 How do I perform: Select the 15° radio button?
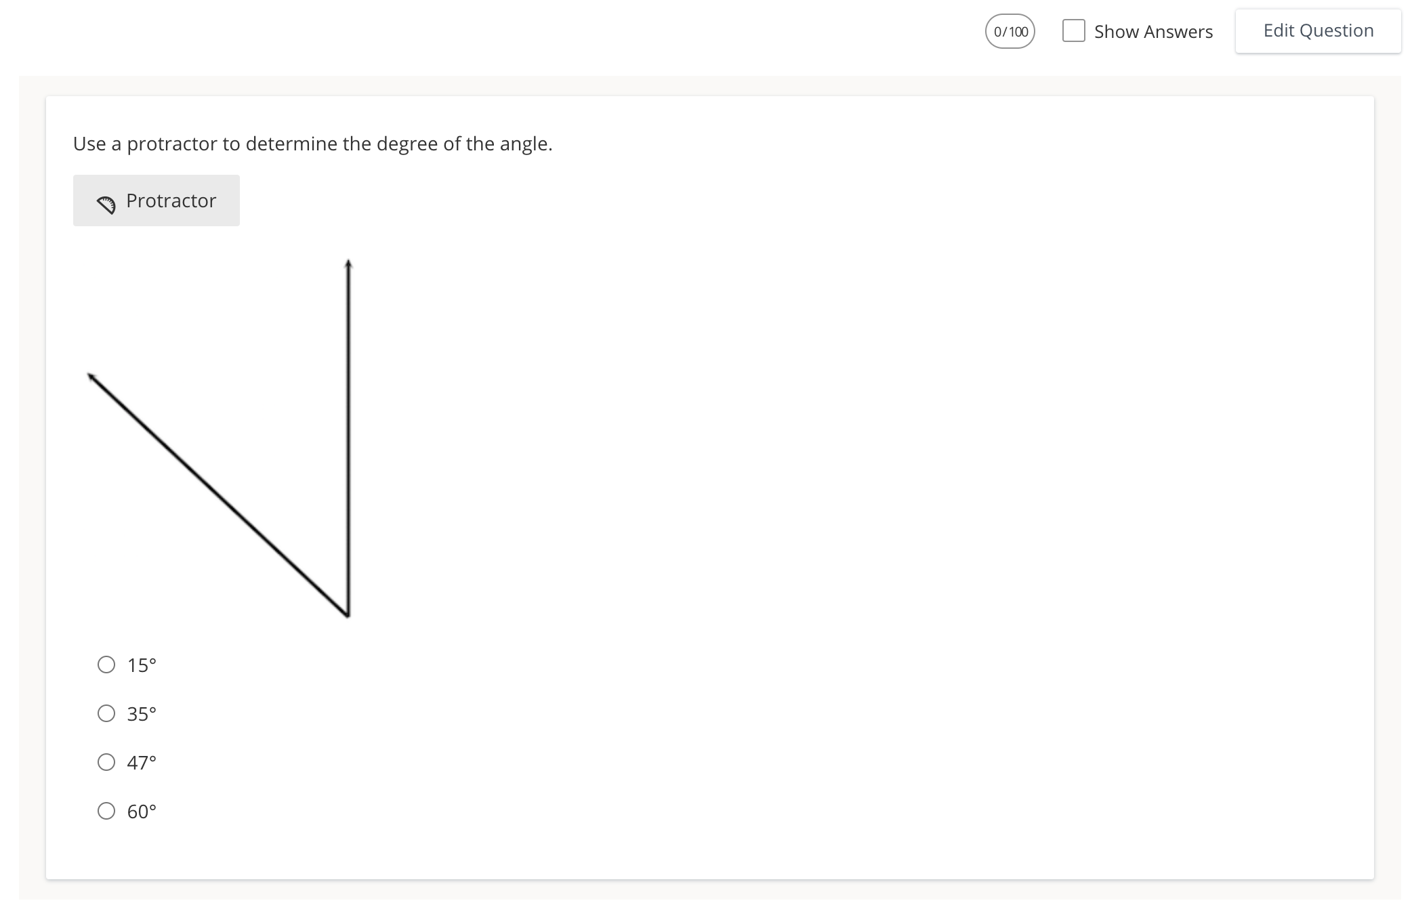click(x=106, y=665)
